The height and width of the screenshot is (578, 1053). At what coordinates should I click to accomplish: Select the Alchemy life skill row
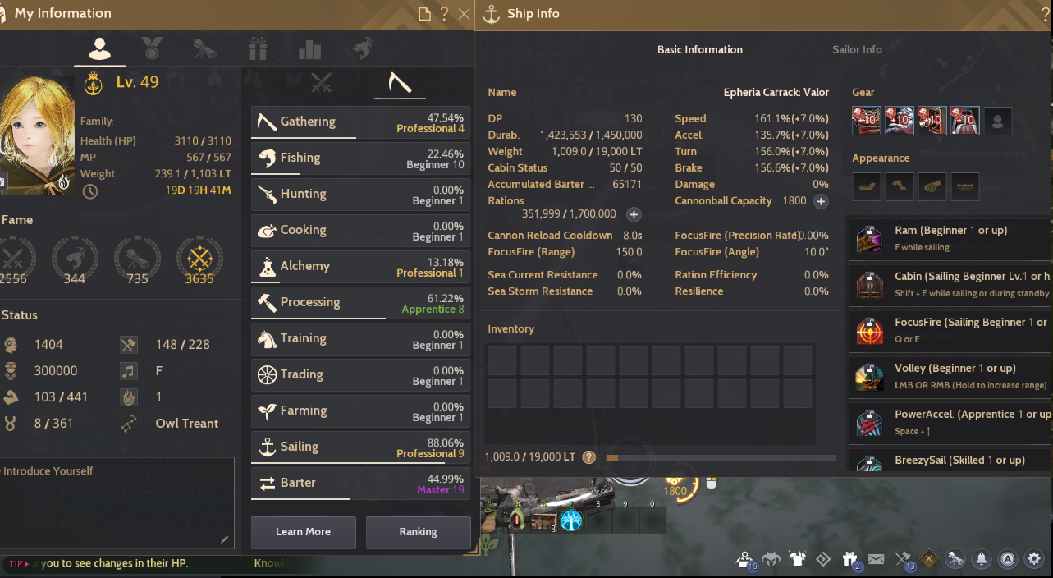[360, 266]
